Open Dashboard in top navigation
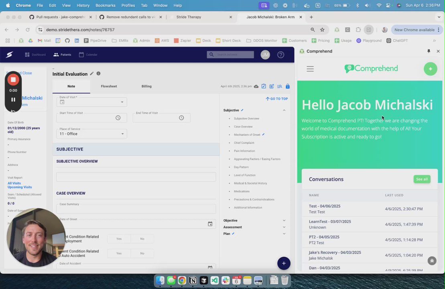The height and width of the screenshot is (289, 445). pos(35,55)
